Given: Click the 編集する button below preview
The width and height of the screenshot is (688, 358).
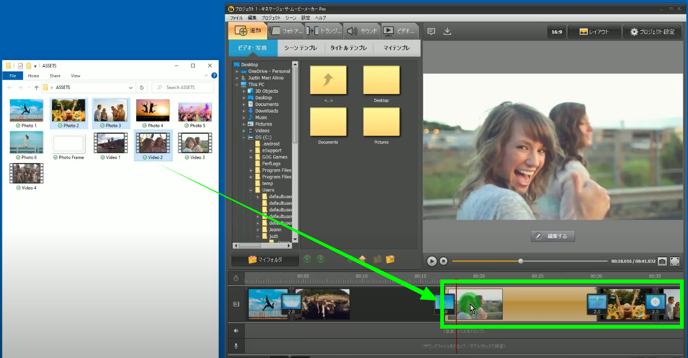Looking at the screenshot, I should (x=552, y=236).
